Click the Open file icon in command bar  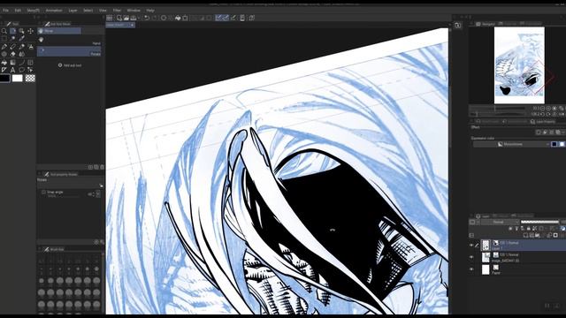click(x=126, y=18)
